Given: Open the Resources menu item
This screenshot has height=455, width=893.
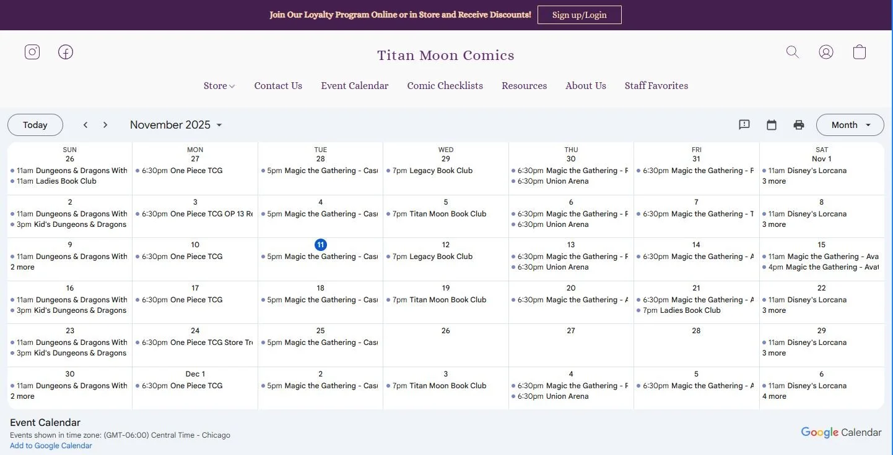Looking at the screenshot, I should click(525, 86).
